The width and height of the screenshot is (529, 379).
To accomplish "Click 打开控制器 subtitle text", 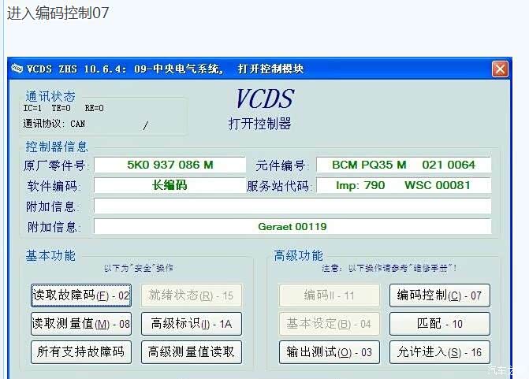I will 260,124.
